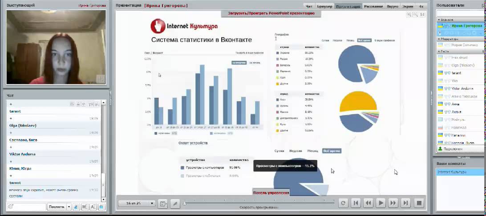The width and height of the screenshot is (486, 216).
Task: Click Светлана, Киев name in chat
Action: click(23, 140)
